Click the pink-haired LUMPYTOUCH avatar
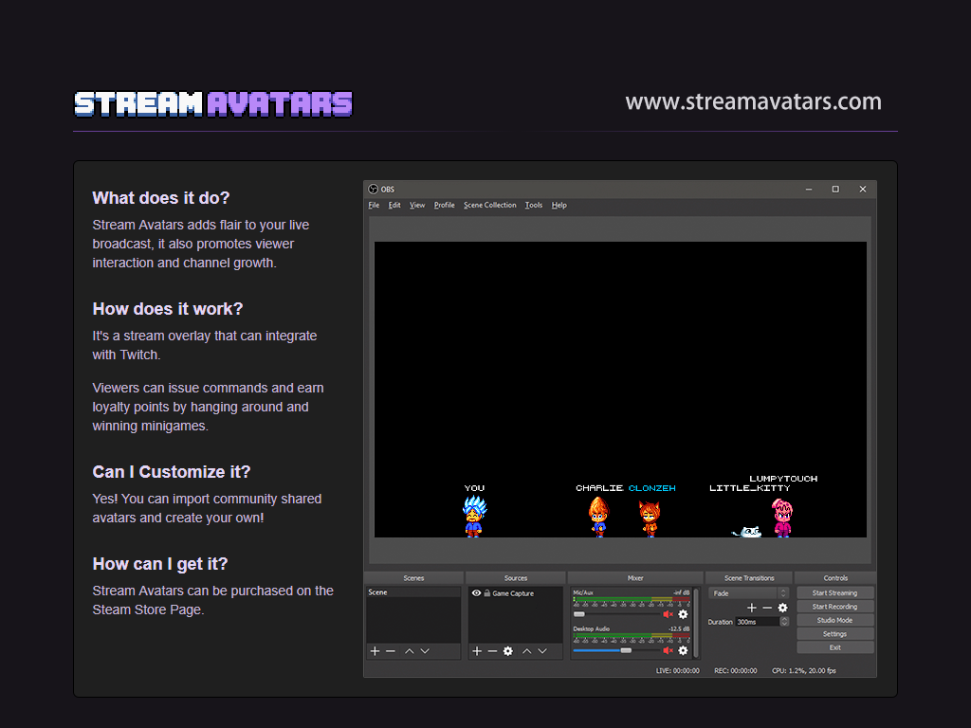The image size is (971, 728). [782, 519]
